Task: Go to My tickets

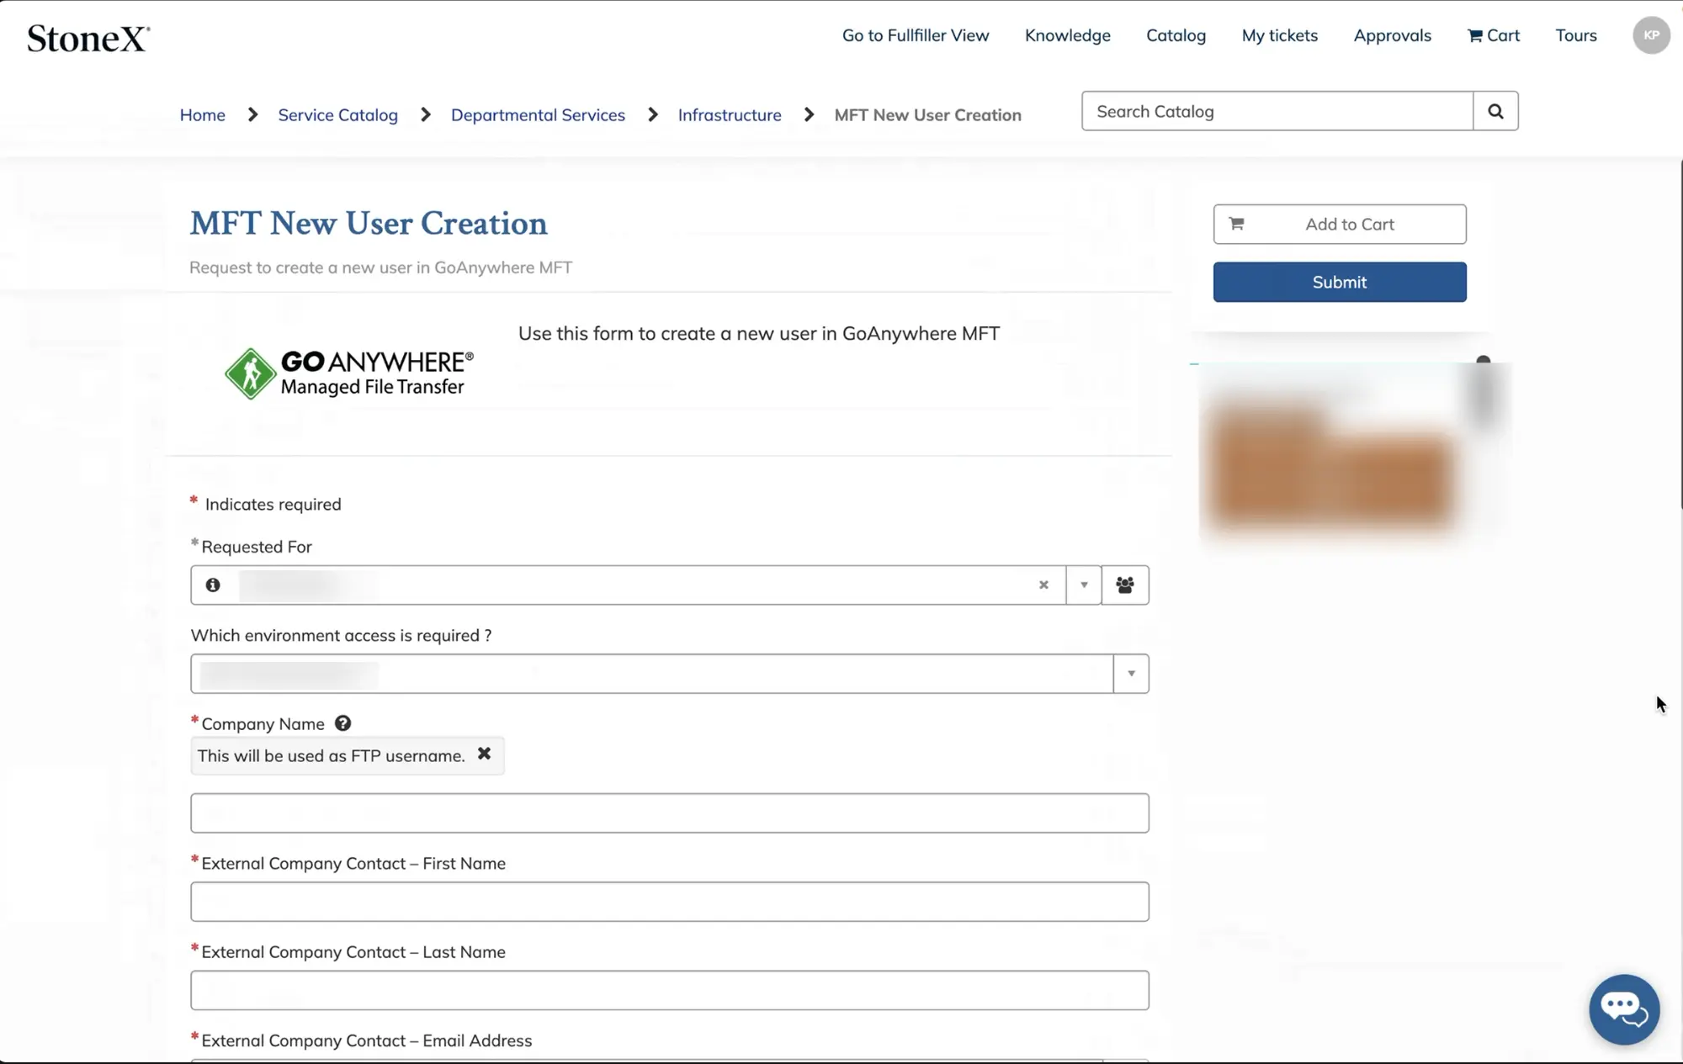Action: (x=1279, y=35)
